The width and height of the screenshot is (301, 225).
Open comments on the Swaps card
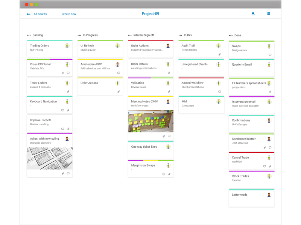click(x=270, y=55)
